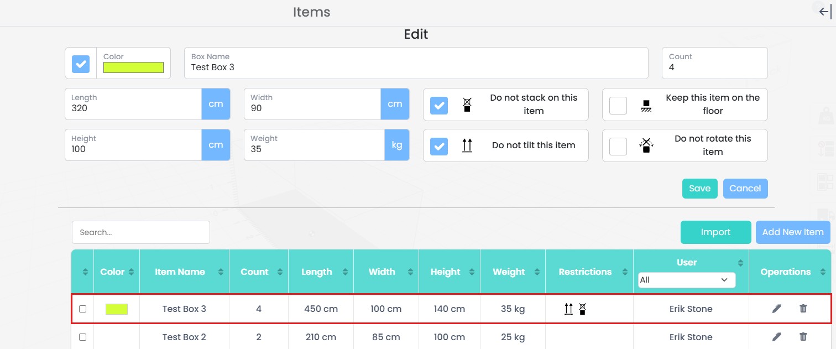Click the trash icon for Test Box 2
The image size is (836, 349).
click(x=803, y=337)
